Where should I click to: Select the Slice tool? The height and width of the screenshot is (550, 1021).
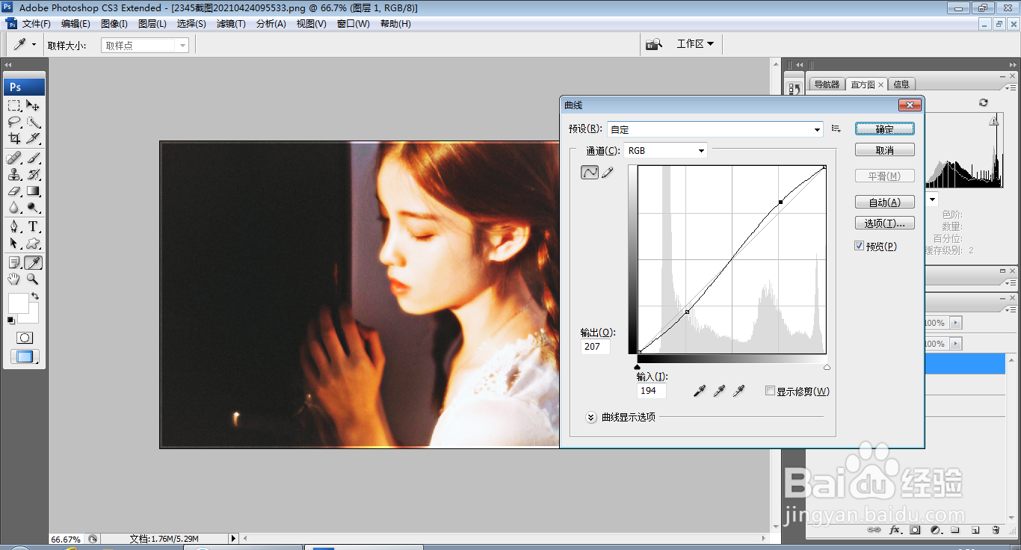click(x=33, y=138)
